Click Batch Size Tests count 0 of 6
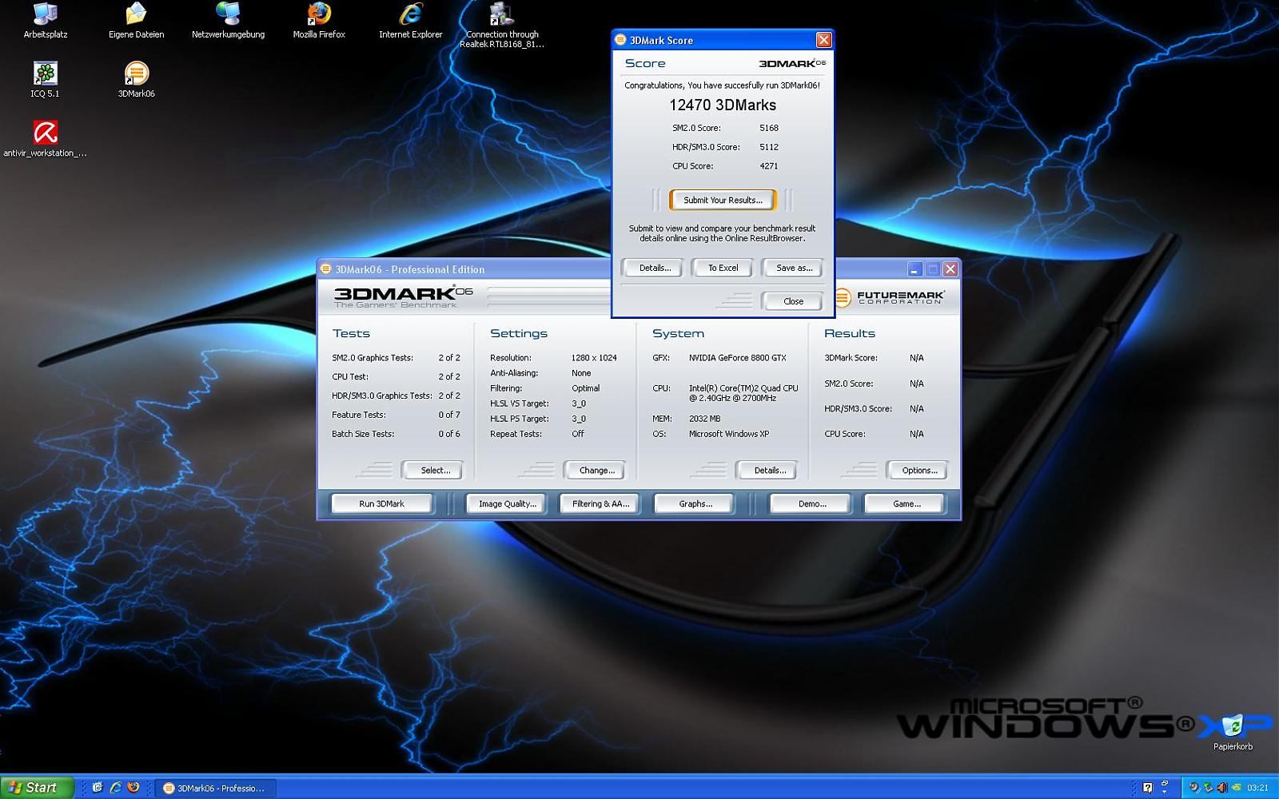The height and width of the screenshot is (799, 1279). 449,434
